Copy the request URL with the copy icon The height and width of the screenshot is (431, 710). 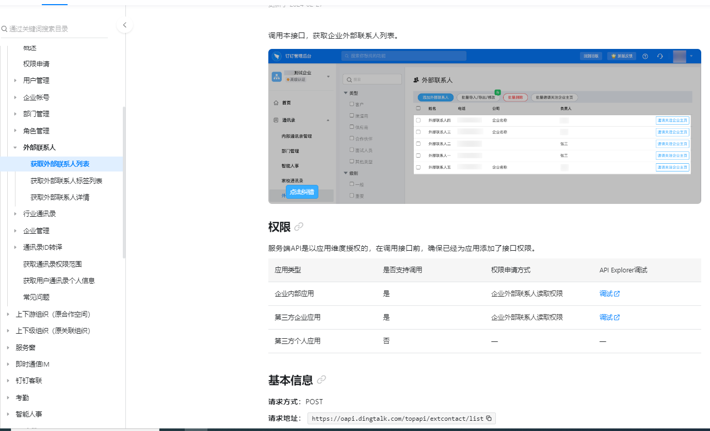(489, 419)
